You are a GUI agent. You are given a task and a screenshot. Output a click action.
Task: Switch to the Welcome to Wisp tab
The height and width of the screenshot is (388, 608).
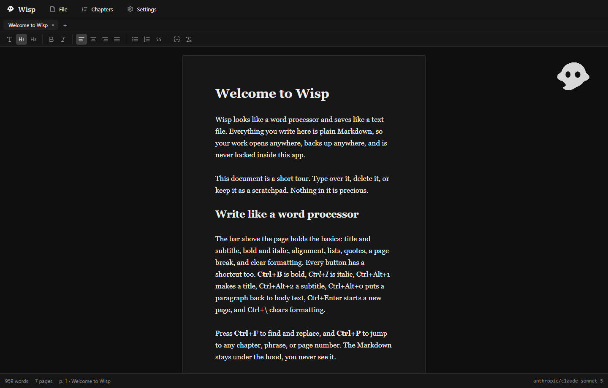click(x=28, y=25)
